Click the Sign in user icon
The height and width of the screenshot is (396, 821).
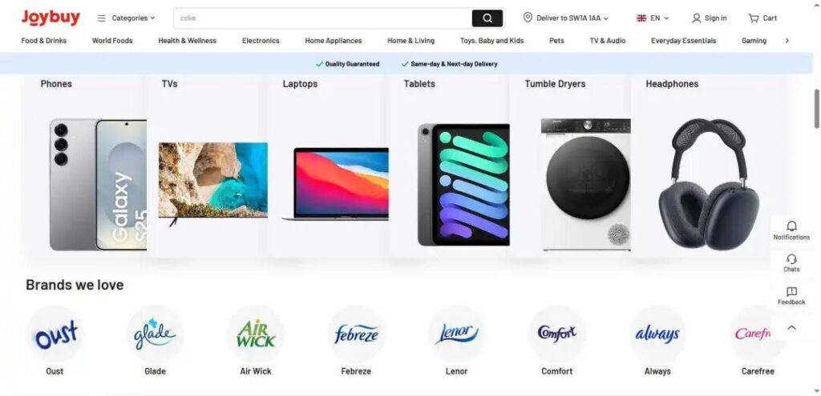coord(696,18)
